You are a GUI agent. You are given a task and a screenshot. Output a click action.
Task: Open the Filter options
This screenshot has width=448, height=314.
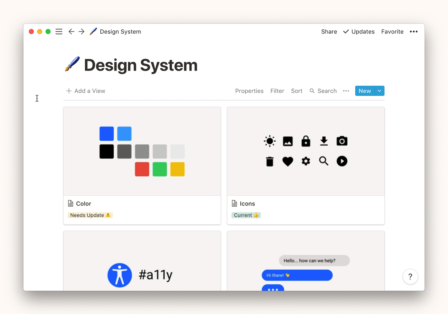(x=277, y=91)
